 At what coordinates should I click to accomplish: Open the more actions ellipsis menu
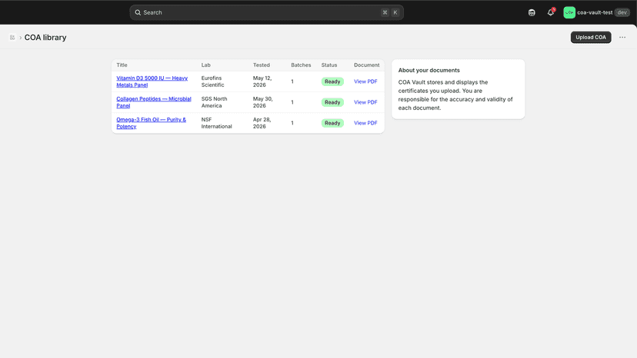click(x=622, y=38)
